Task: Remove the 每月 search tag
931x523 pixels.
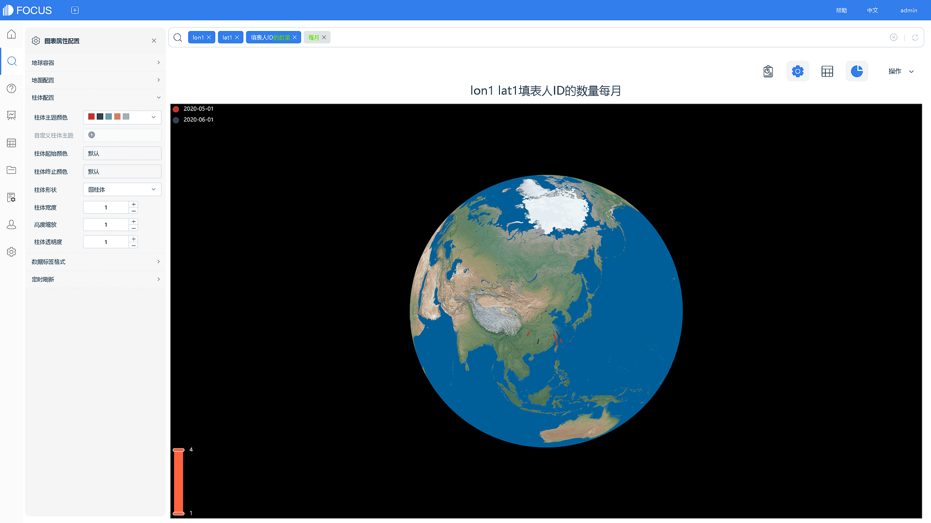Action: point(324,37)
